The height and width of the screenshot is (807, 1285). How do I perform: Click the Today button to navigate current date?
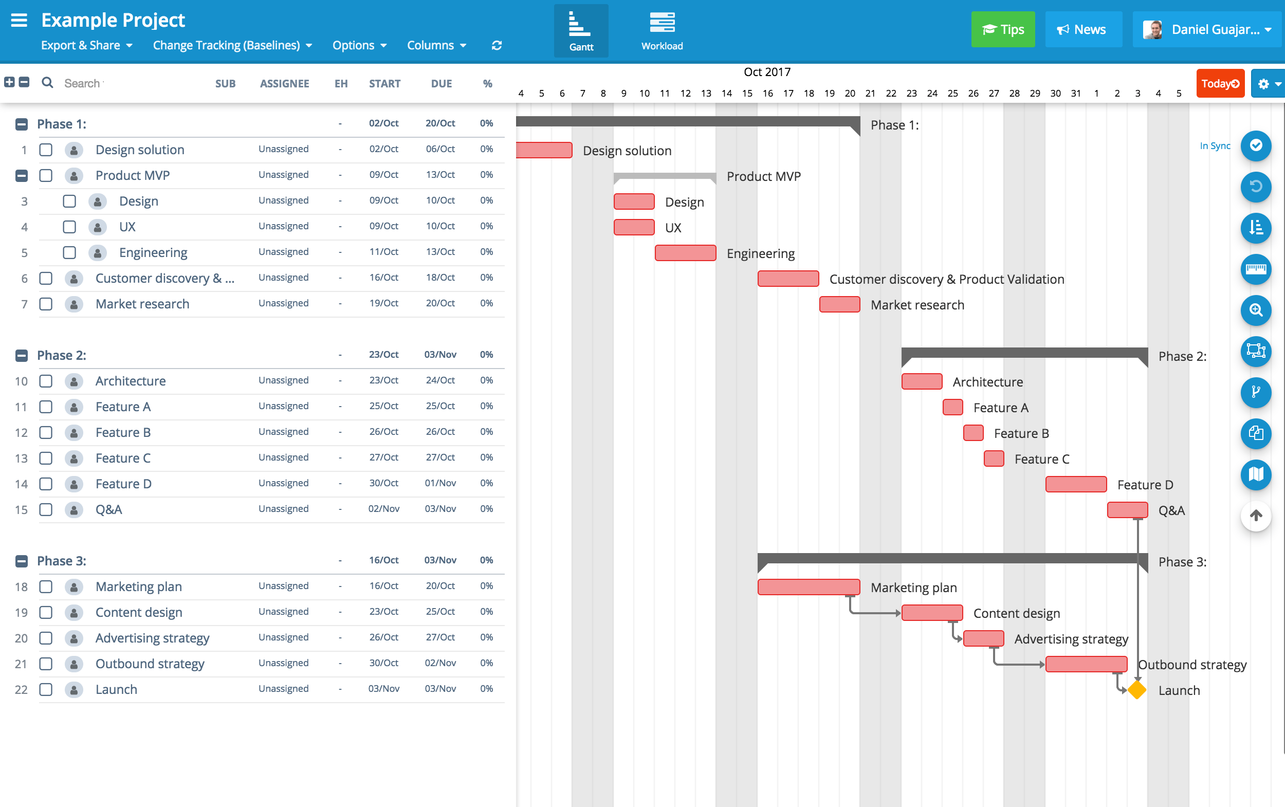(1218, 84)
